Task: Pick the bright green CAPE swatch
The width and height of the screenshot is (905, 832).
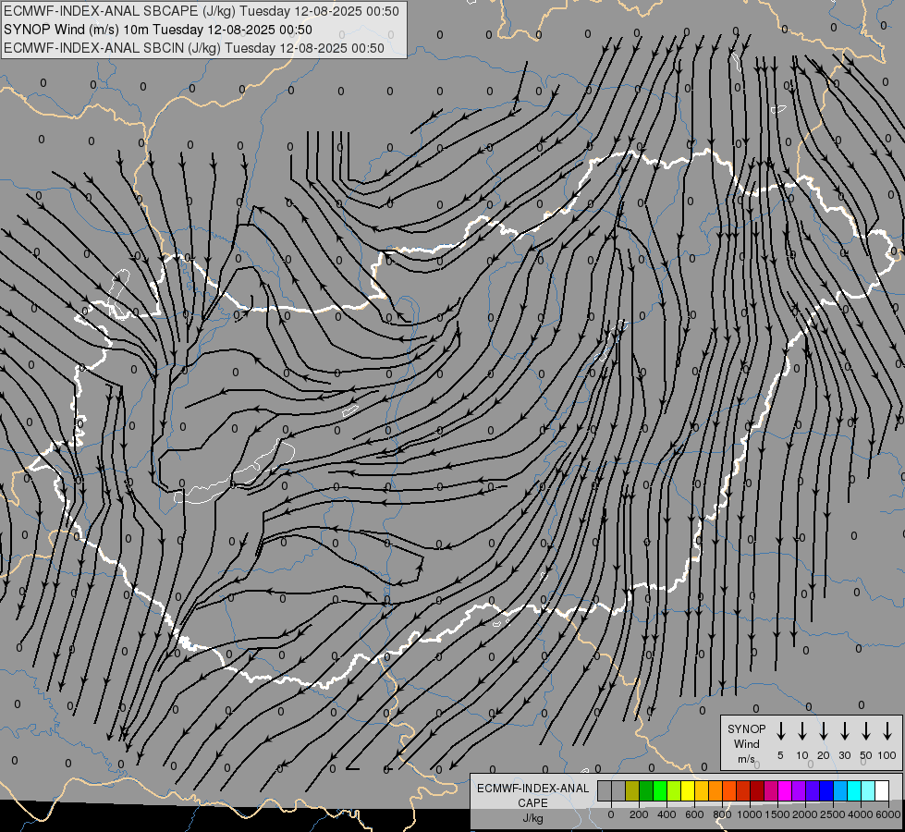Action: pos(660,790)
